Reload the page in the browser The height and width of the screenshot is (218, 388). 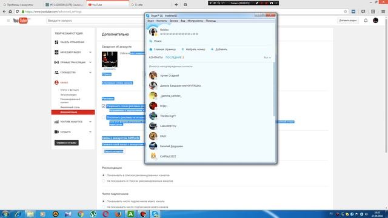(18, 12)
